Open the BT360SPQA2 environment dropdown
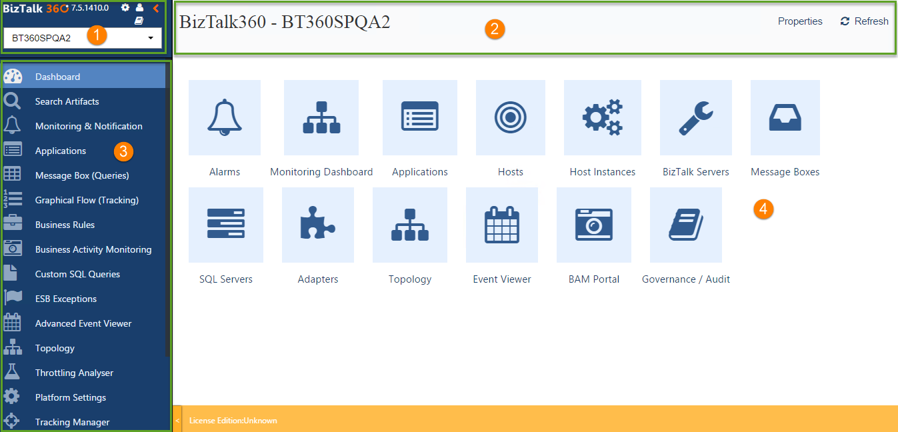The height and width of the screenshot is (432, 898). 83,38
